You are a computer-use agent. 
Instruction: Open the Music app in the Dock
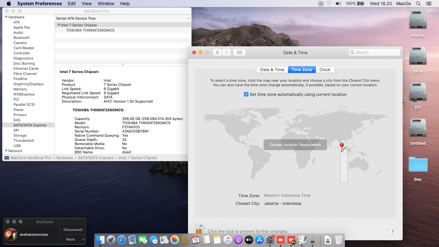click(228, 240)
